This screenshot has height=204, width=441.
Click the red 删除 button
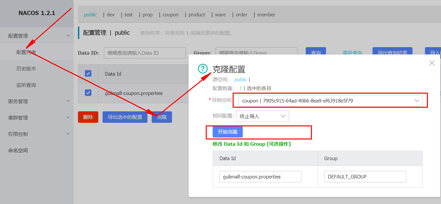pos(88,117)
